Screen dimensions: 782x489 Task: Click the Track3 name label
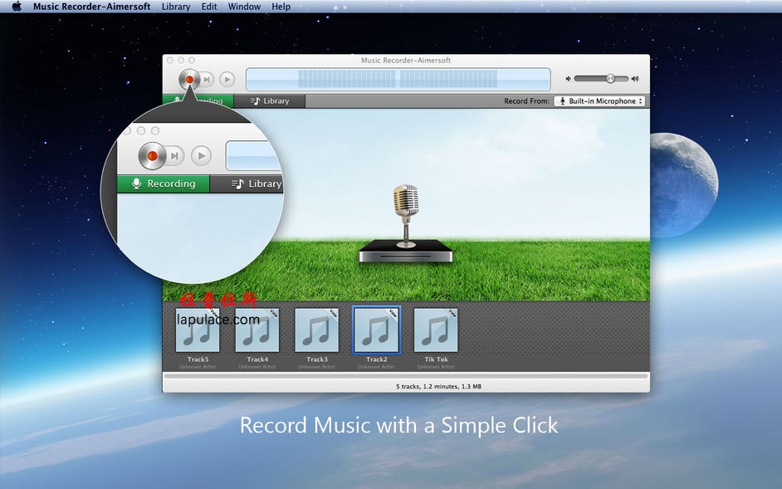point(317,359)
